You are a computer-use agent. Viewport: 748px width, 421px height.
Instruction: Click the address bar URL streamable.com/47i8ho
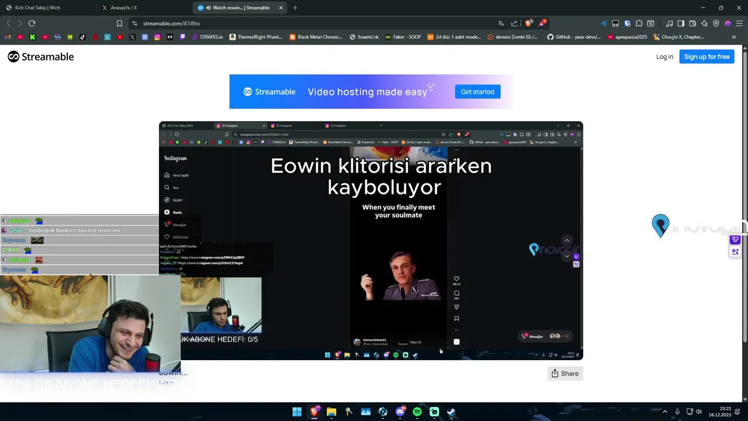coord(171,23)
